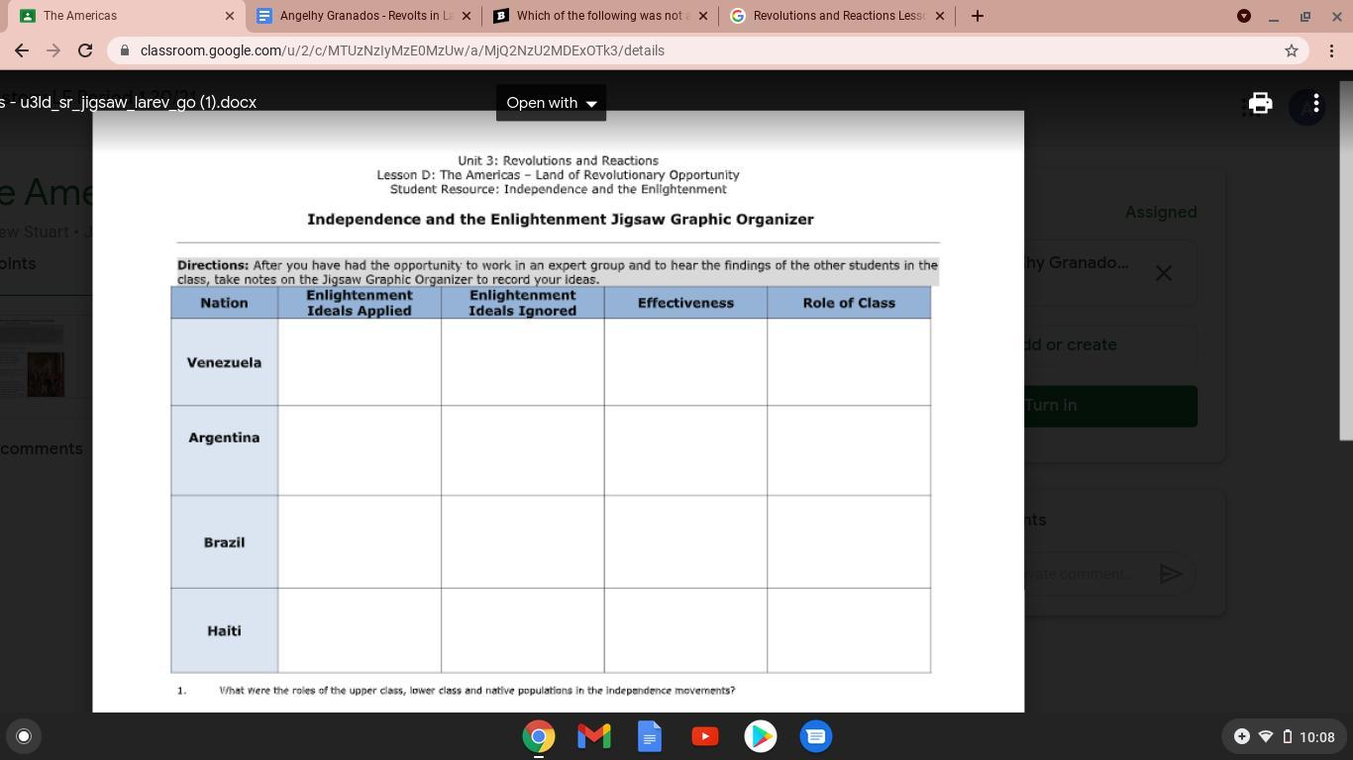This screenshot has height=760, width=1353.
Task: Click the Enlightenment Ideals Applied column header
Action: click(360, 303)
